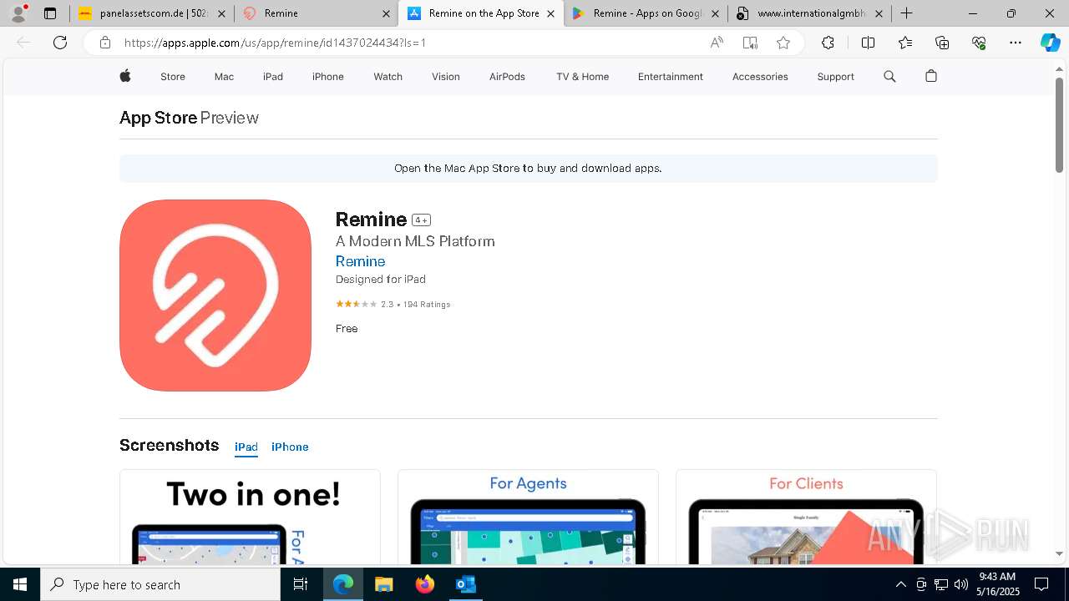The height and width of the screenshot is (601, 1069).
Task: Click the taskbar search box
Action: (x=160, y=584)
